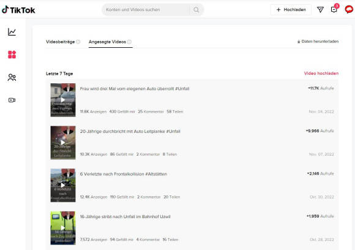Click the '+1.959 Aufrufe' value
This screenshot has height=250, width=355.
click(x=320, y=216)
